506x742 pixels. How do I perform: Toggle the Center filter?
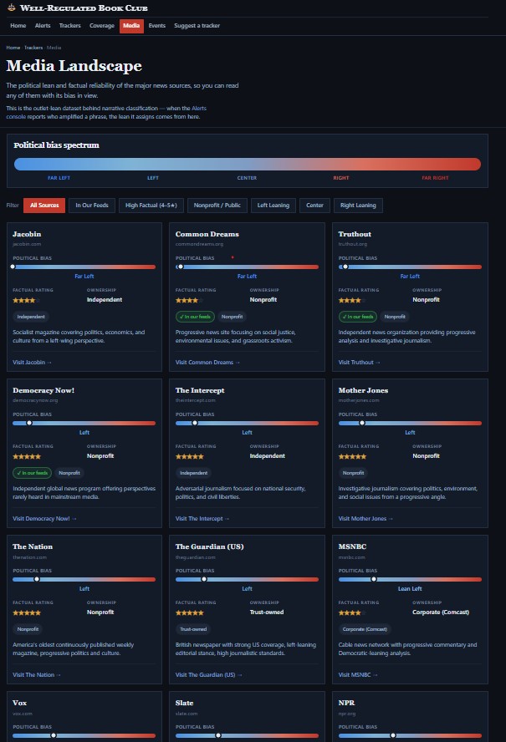coord(314,206)
